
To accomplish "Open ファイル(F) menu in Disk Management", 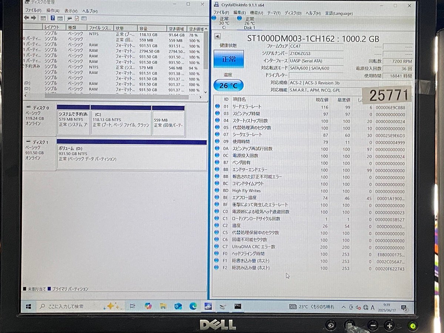I will pyautogui.click(x=33, y=11).
